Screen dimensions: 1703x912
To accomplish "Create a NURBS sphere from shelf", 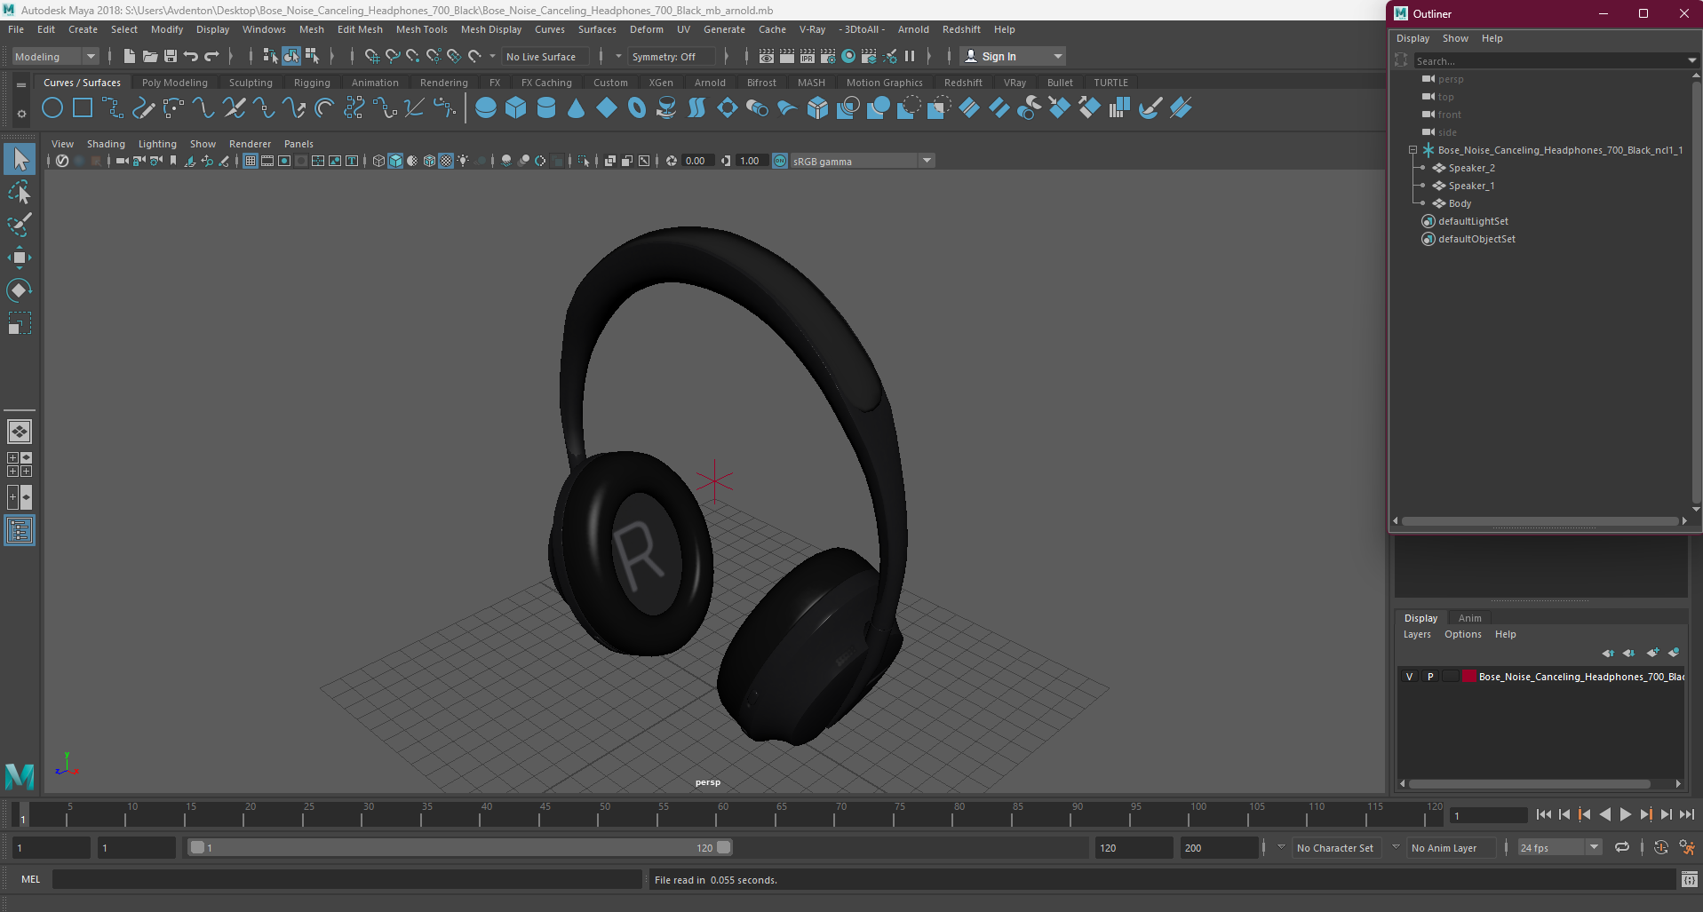I will coord(486,108).
